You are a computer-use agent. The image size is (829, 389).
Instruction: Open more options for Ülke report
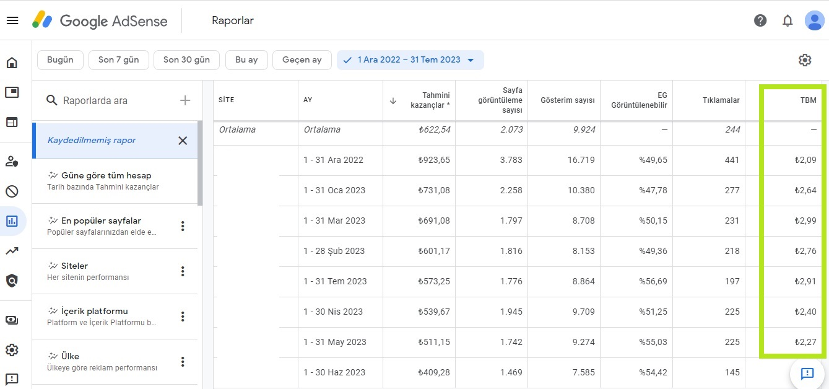183,362
